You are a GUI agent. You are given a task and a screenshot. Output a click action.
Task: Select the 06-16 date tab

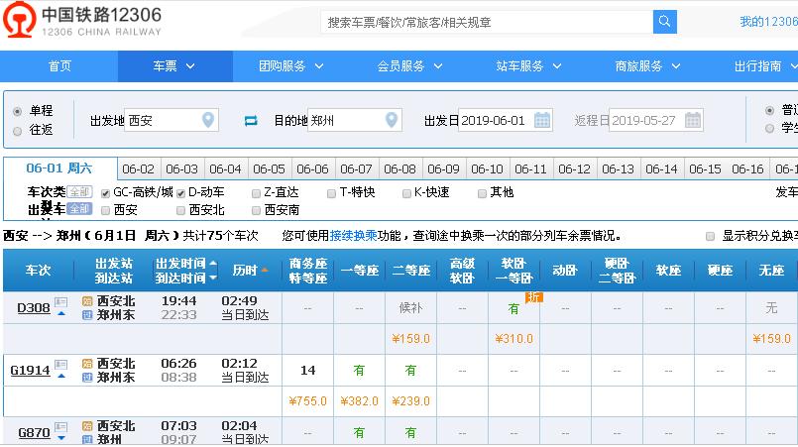748,169
